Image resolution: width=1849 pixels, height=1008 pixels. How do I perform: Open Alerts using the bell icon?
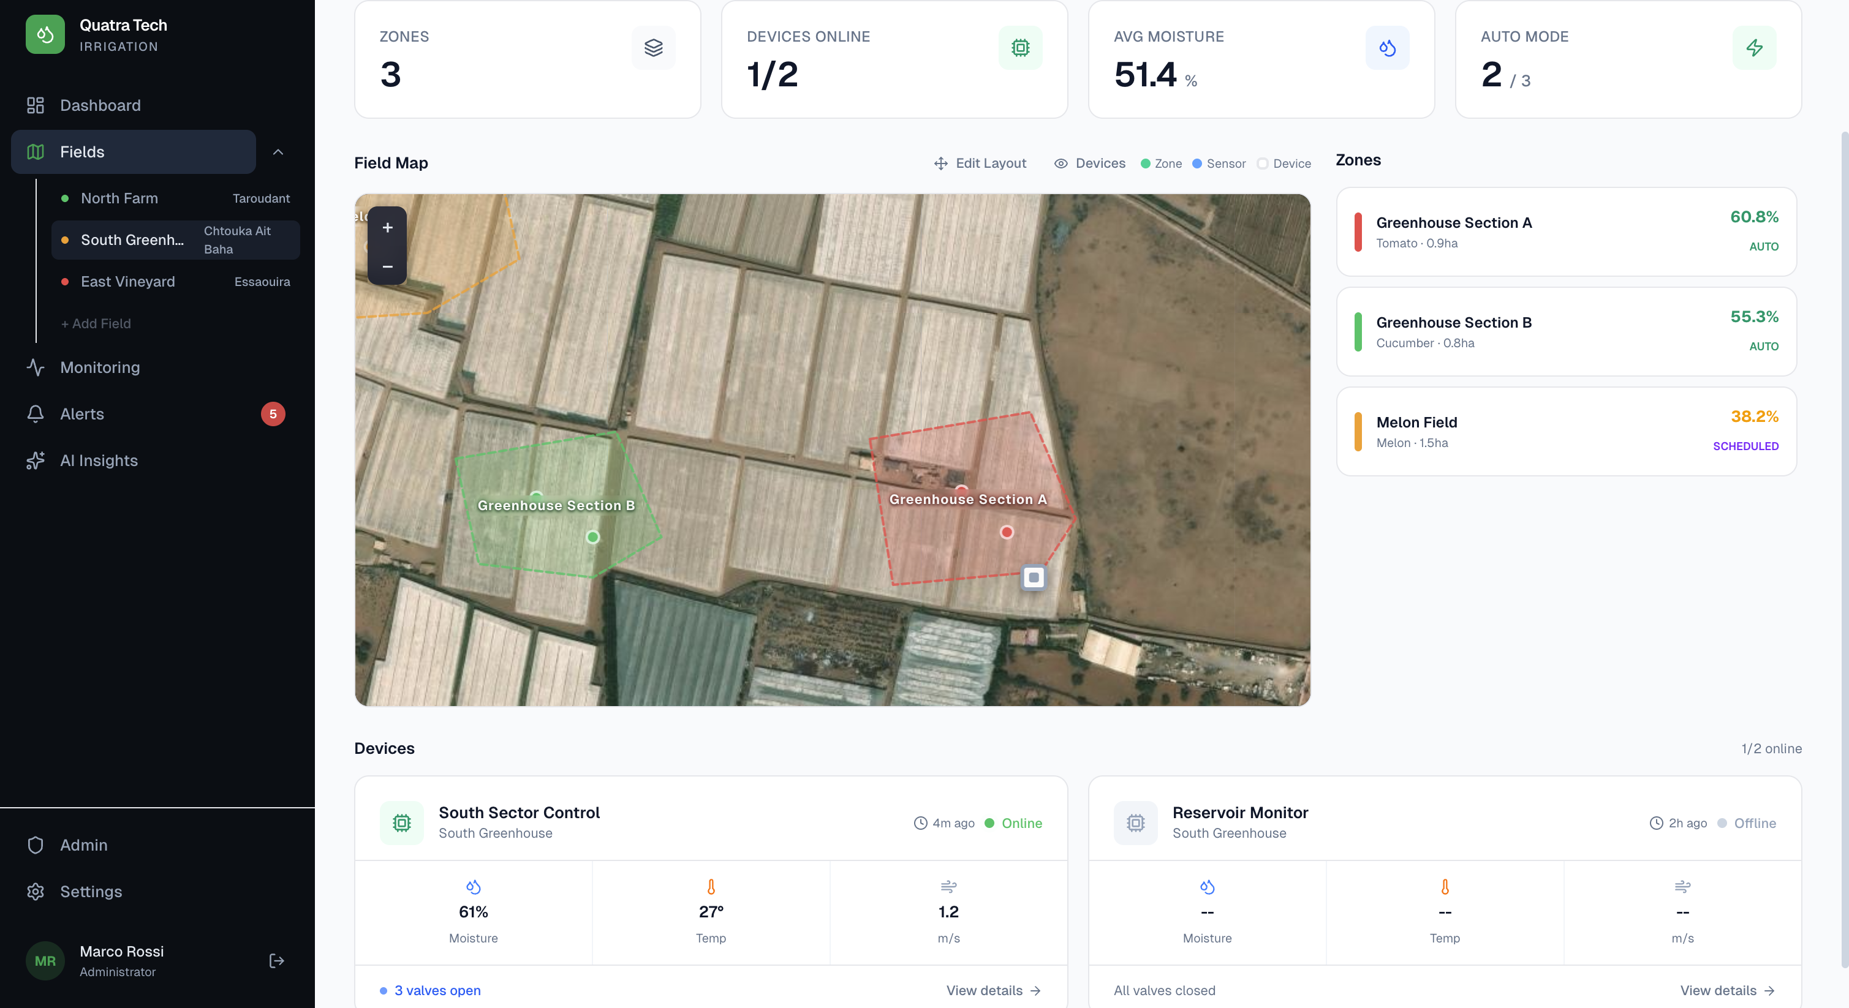(36, 414)
